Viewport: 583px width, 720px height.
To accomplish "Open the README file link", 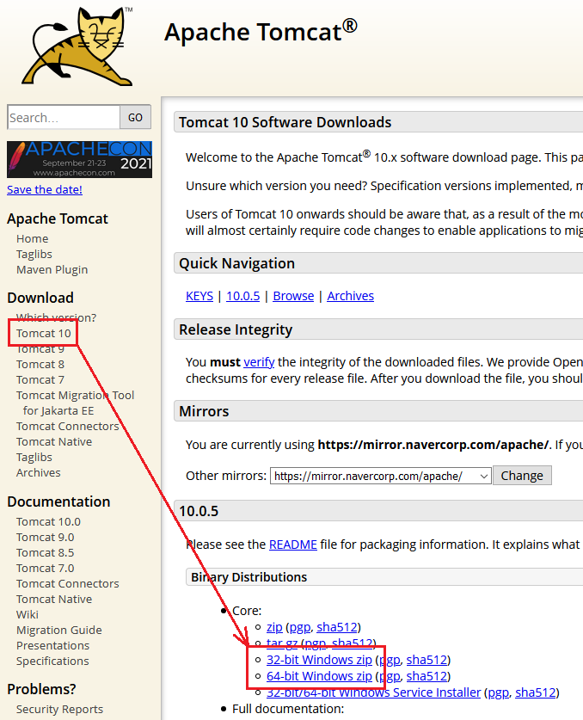I will click(293, 545).
